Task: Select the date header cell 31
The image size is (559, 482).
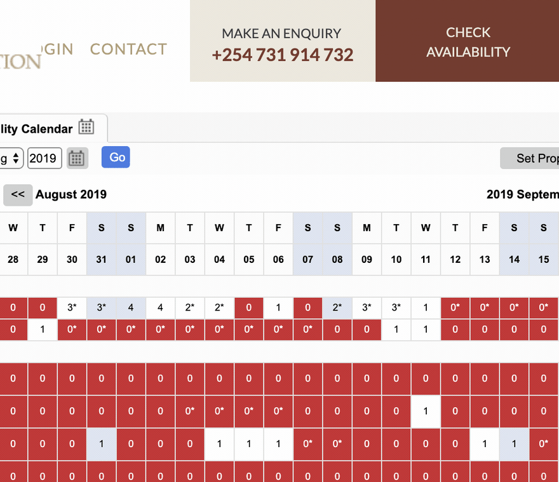Action: [101, 260]
